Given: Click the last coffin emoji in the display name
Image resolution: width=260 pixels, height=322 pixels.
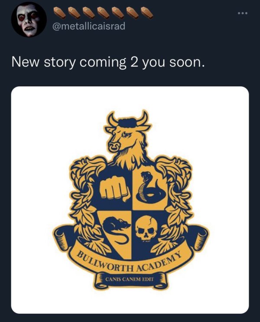Looking at the screenshot, I should 146,11.
